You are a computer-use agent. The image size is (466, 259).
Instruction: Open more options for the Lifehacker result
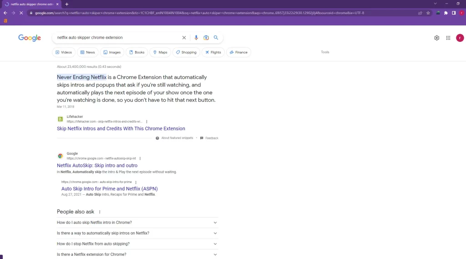147,122
